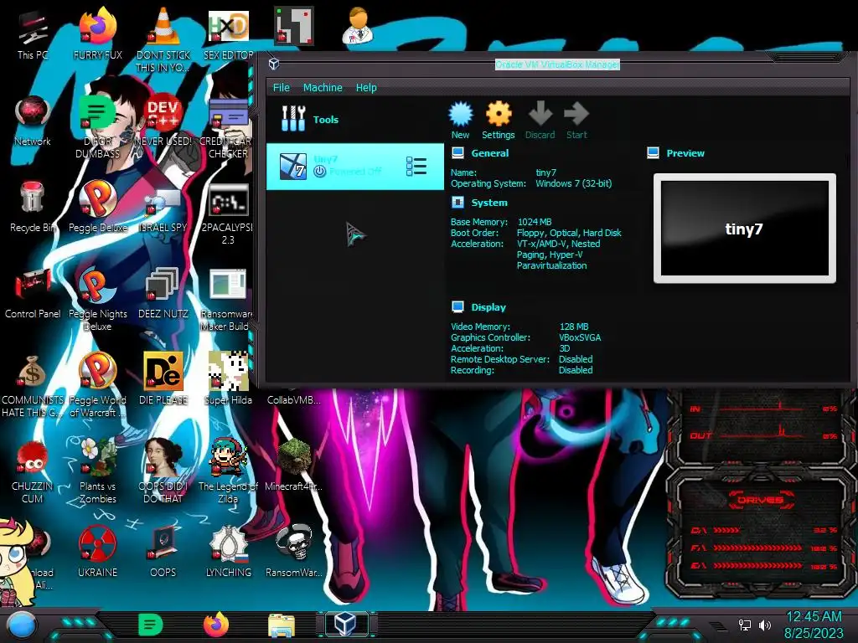The height and width of the screenshot is (643, 858).
Task: Select the Plants vs Zombies desktop icon
Action: [98, 471]
